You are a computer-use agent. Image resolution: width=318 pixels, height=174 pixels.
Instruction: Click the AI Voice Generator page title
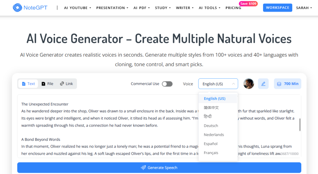tap(159, 39)
